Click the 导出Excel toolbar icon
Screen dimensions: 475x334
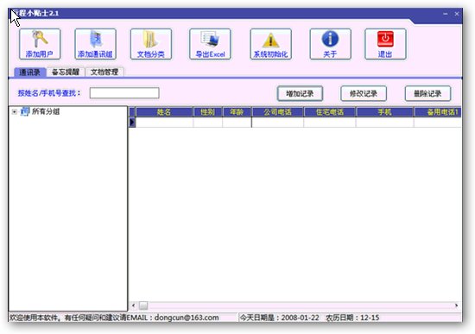point(210,39)
